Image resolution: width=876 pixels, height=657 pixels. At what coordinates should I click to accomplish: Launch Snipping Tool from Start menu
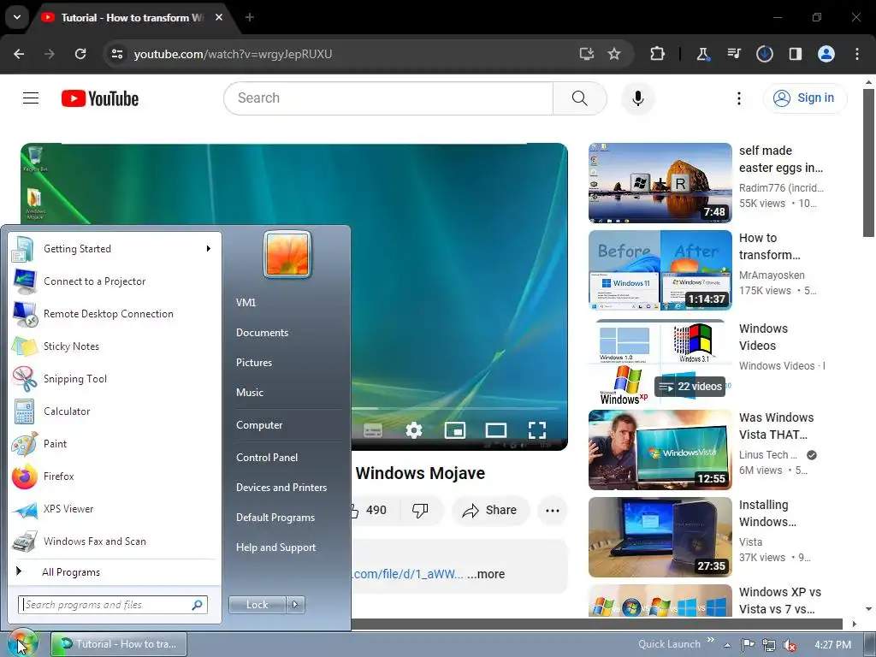pos(114,379)
